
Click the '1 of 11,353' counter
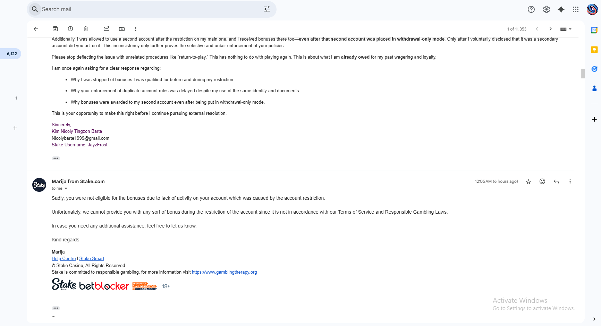(x=517, y=29)
